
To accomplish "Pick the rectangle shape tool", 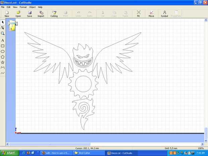I will [x=3, y=46].
